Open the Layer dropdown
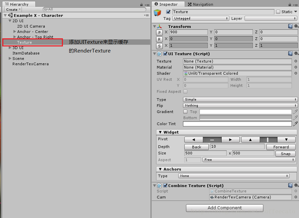Screen dimensions: 299x218 point(271,18)
